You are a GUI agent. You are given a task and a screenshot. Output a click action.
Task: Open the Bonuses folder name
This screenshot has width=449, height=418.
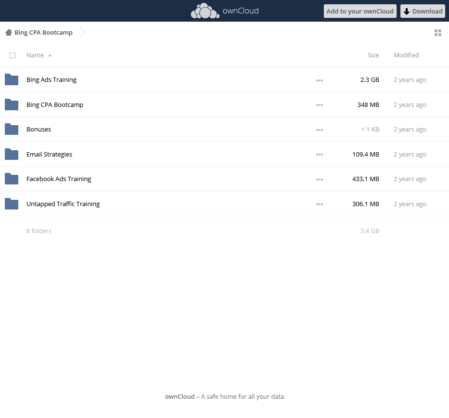coord(38,129)
